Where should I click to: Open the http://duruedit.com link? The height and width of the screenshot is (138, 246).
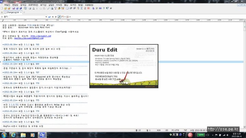[x=41, y=36]
